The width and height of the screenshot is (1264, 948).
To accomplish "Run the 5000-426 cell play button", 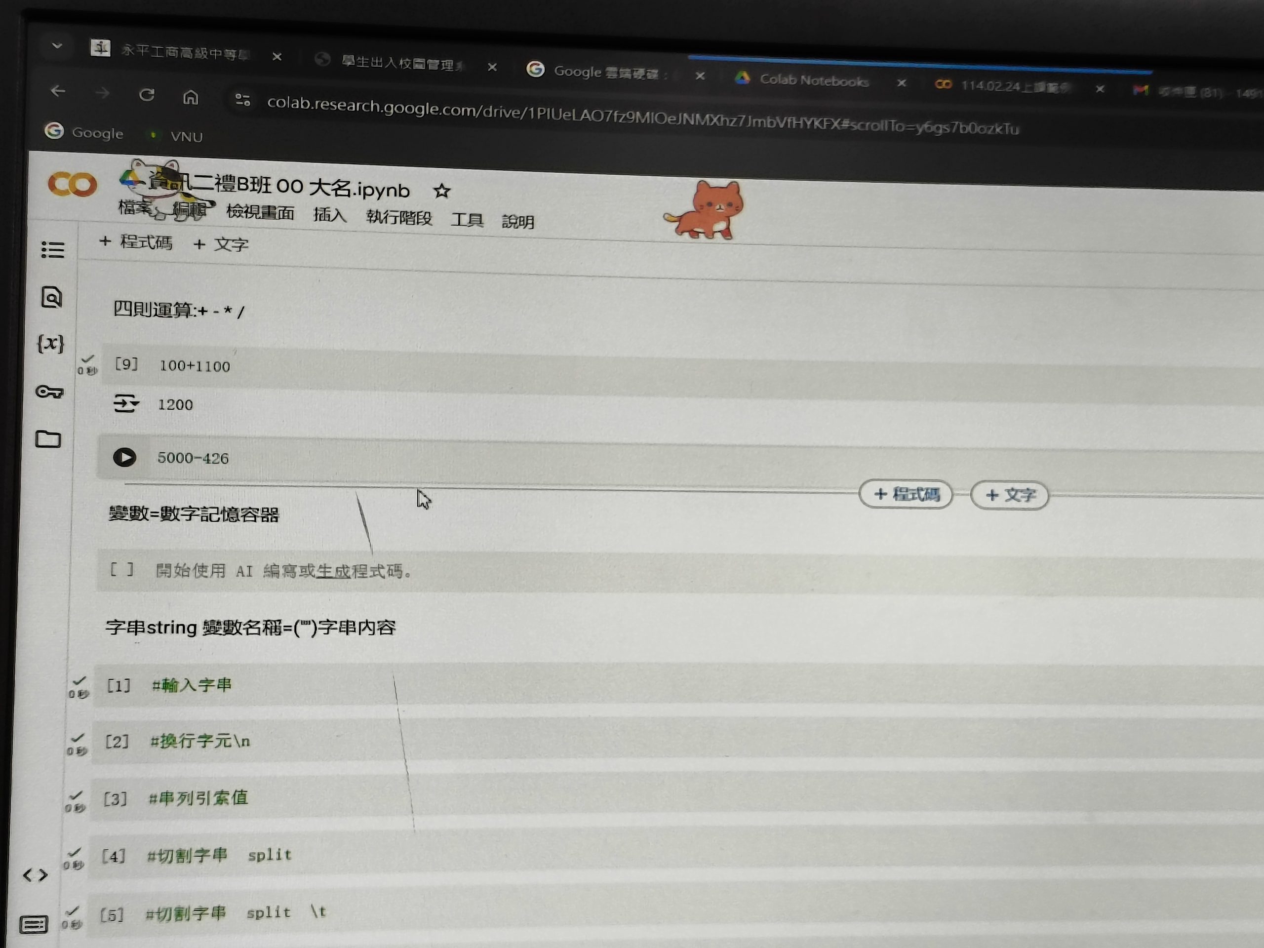I will 124,457.
